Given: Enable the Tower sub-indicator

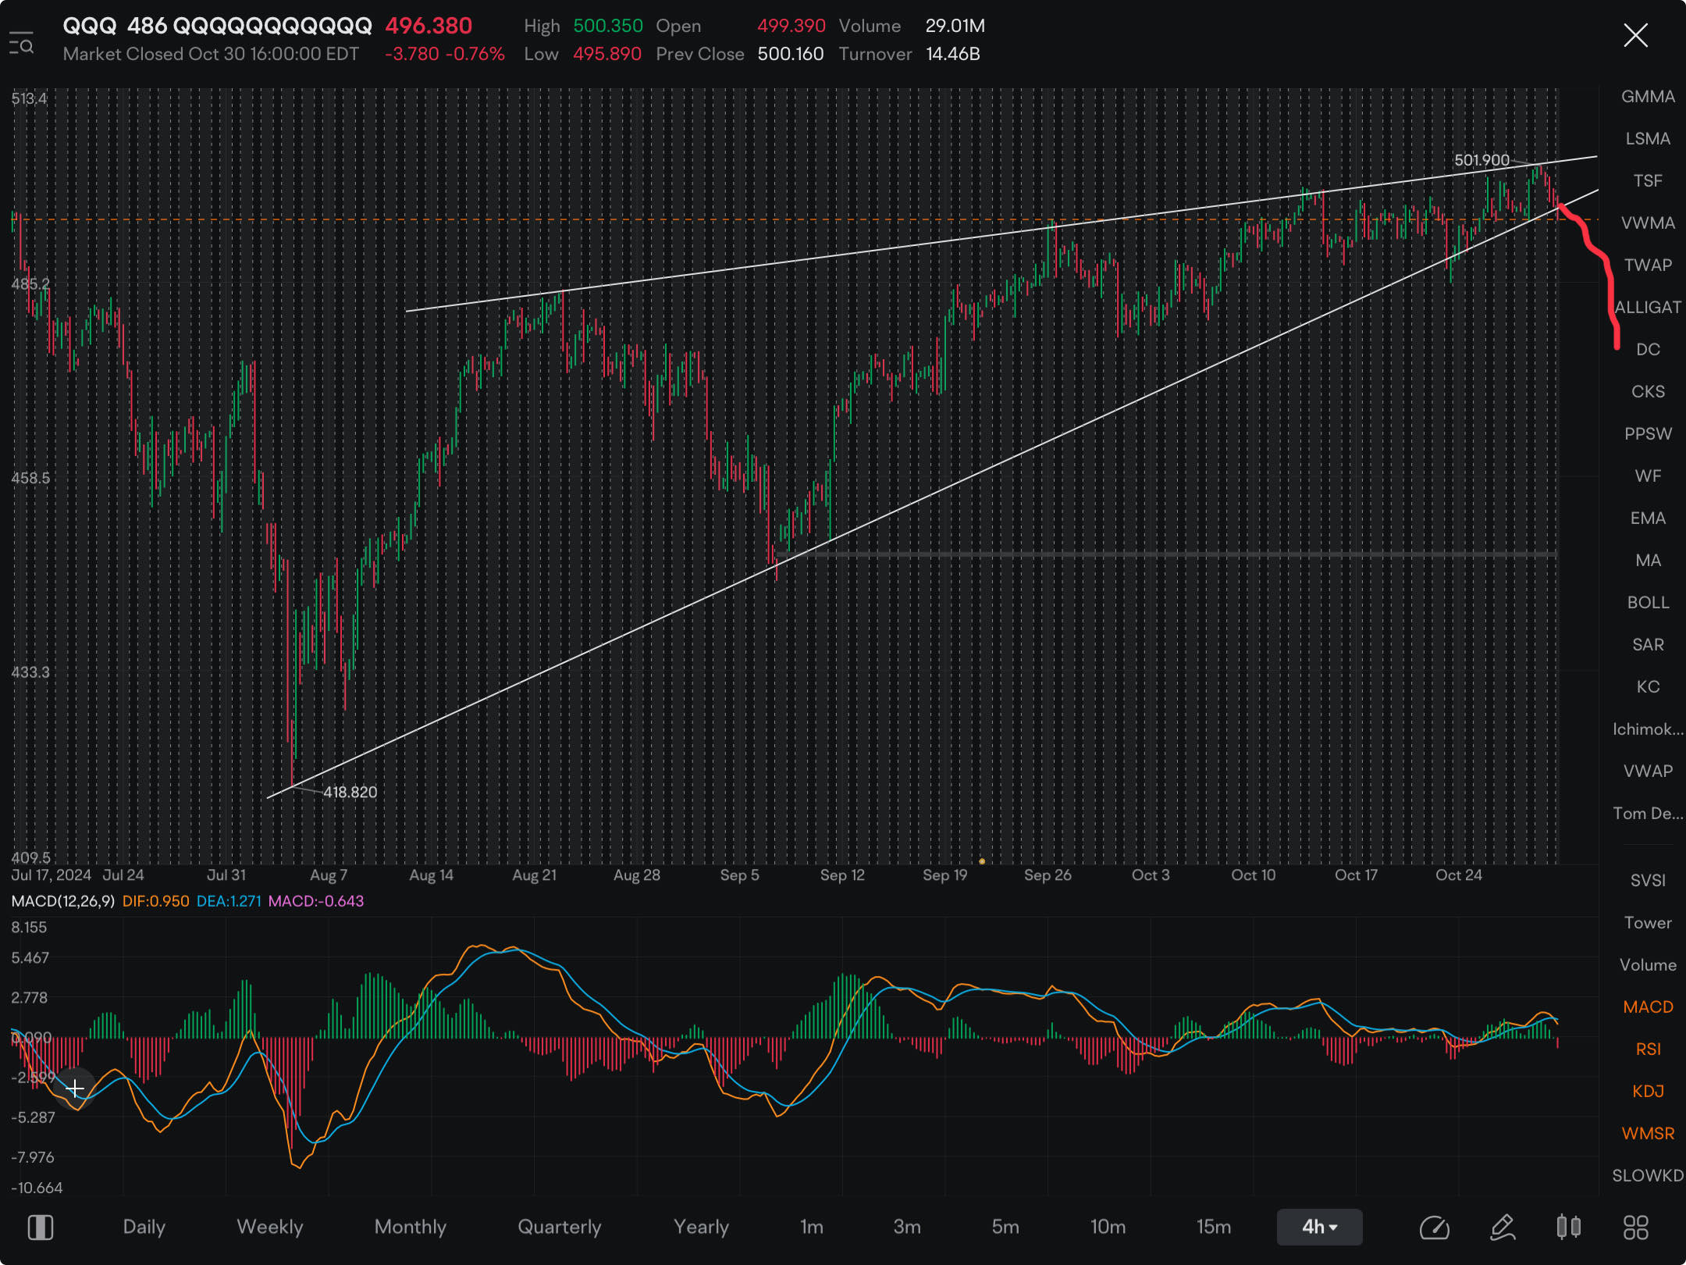Looking at the screenshot, I should 1648,923.
